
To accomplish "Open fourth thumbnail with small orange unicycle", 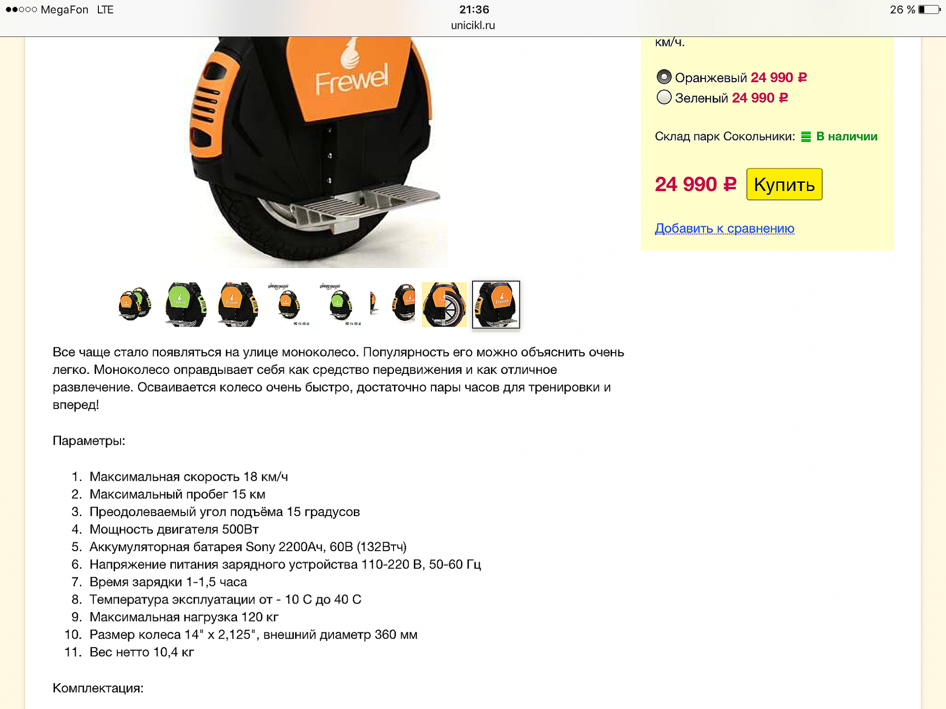I will point(289,304).
